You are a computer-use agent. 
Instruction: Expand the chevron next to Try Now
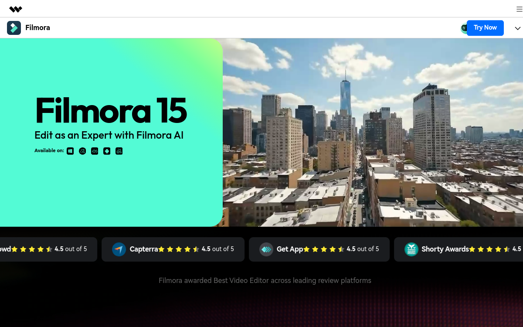pyautogui.click(x=518, y=28)
